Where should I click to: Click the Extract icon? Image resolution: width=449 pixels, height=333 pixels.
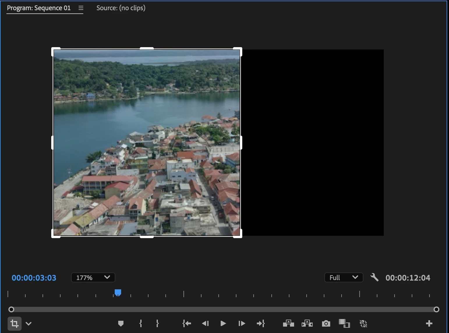pyautogui.click(x=307, y=324)
